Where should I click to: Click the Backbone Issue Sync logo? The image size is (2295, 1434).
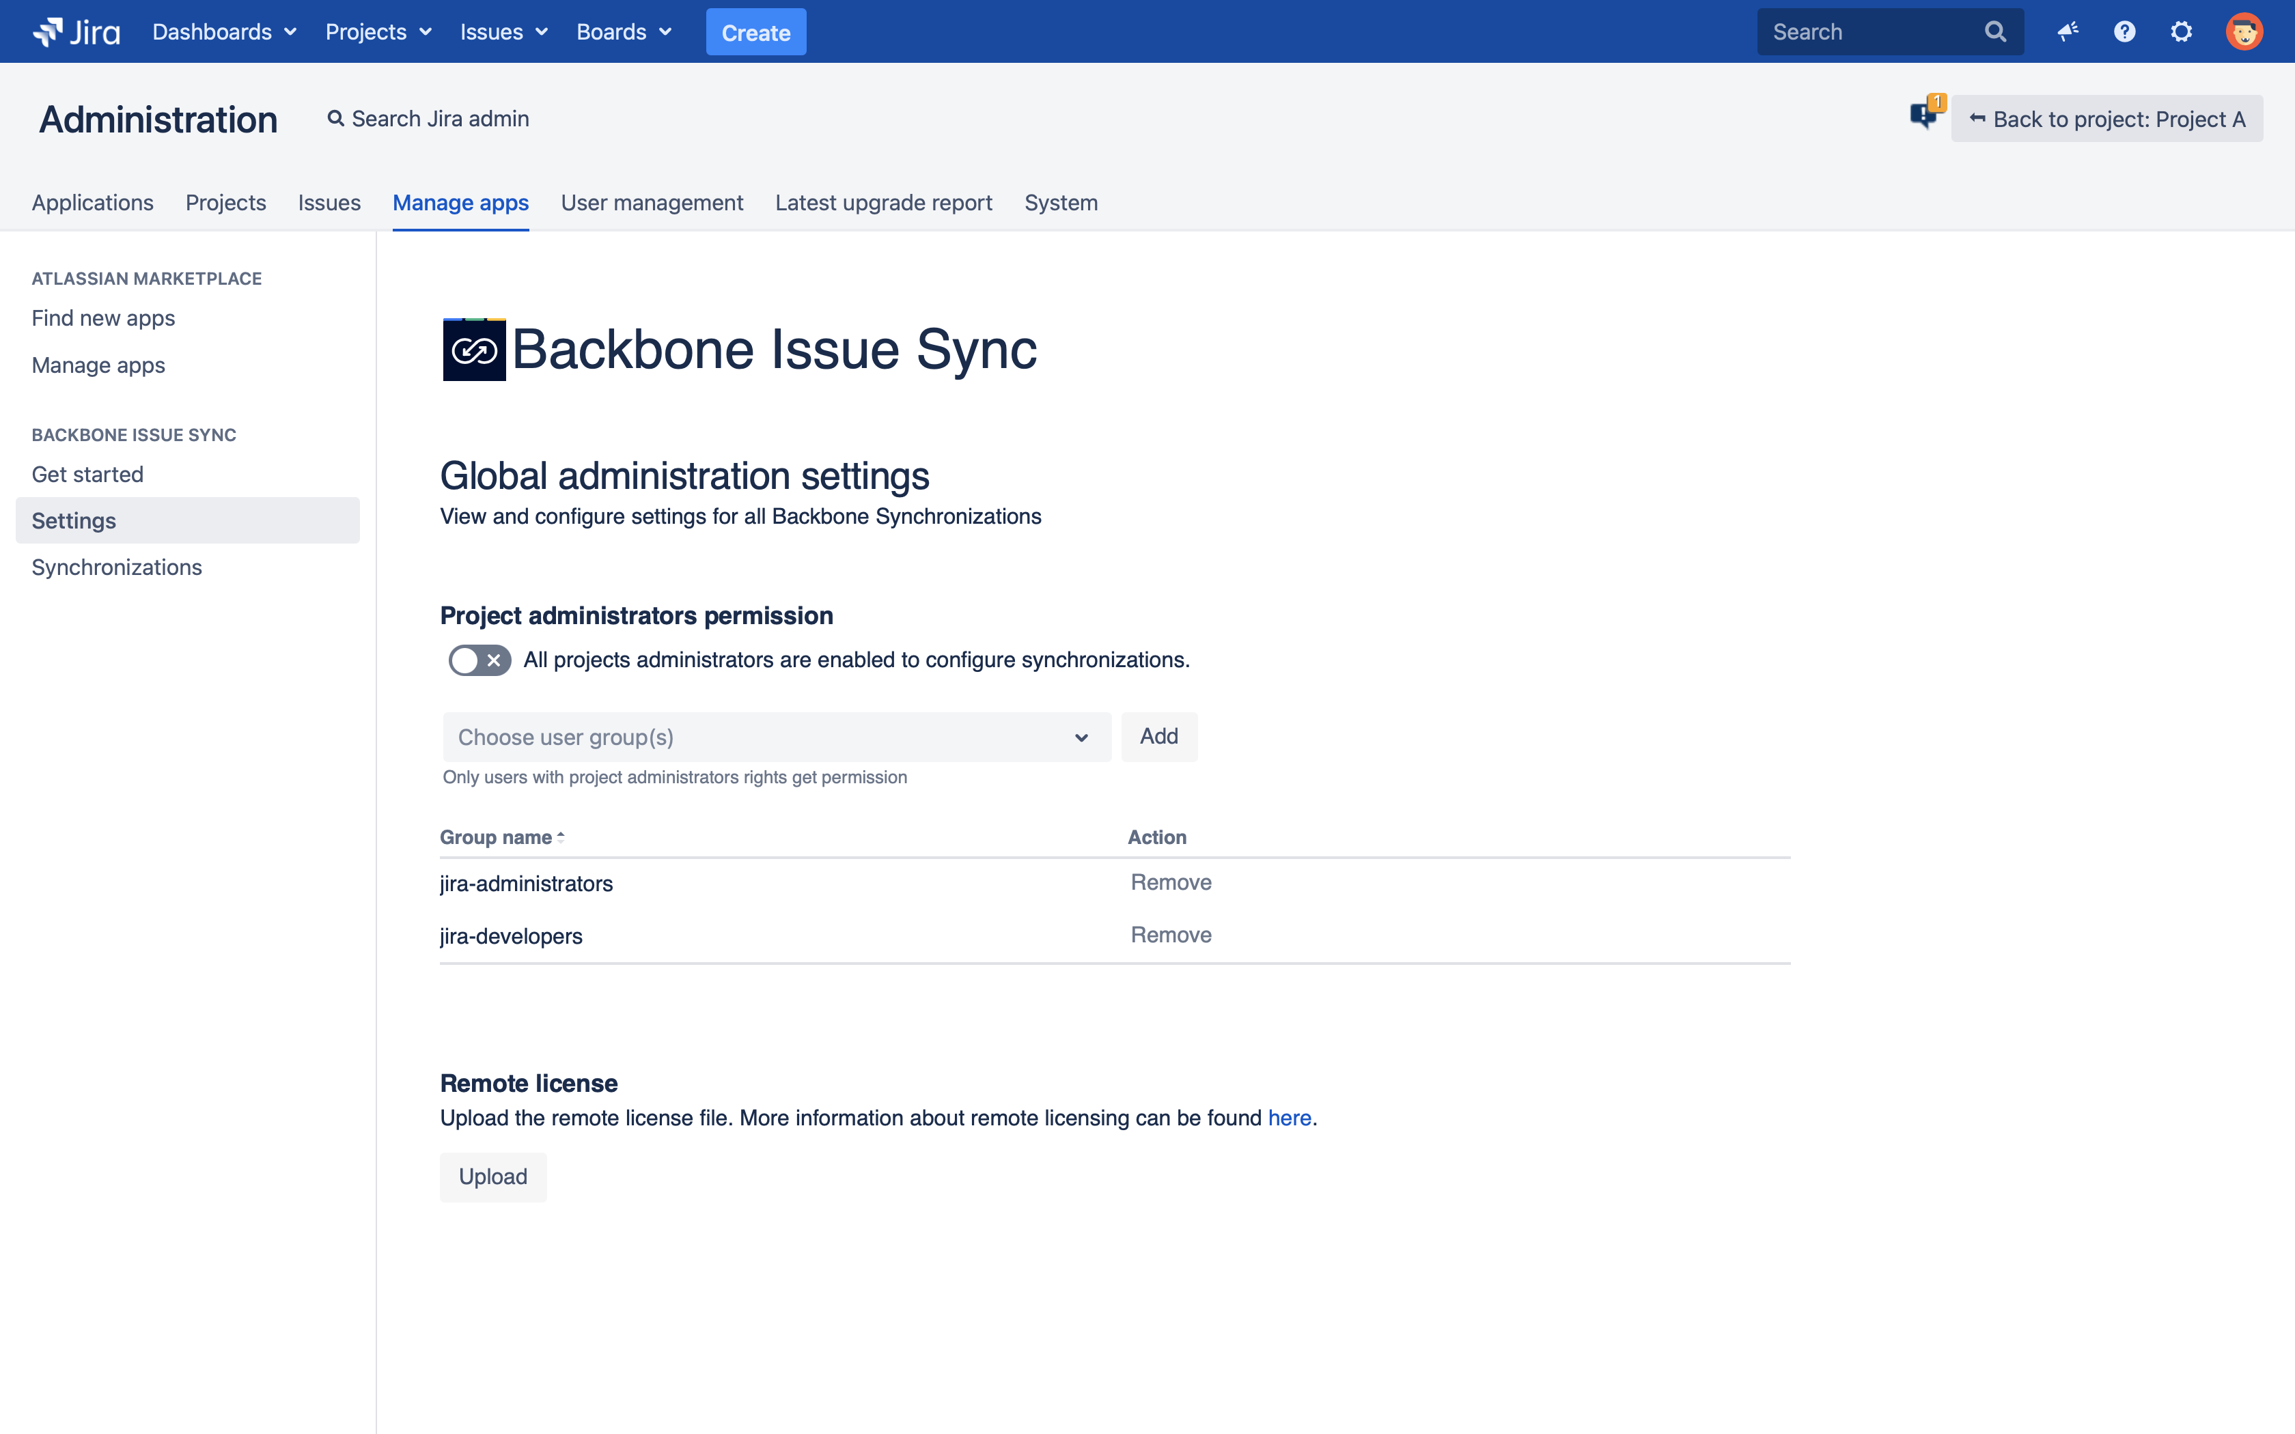[x=474, y=350]
